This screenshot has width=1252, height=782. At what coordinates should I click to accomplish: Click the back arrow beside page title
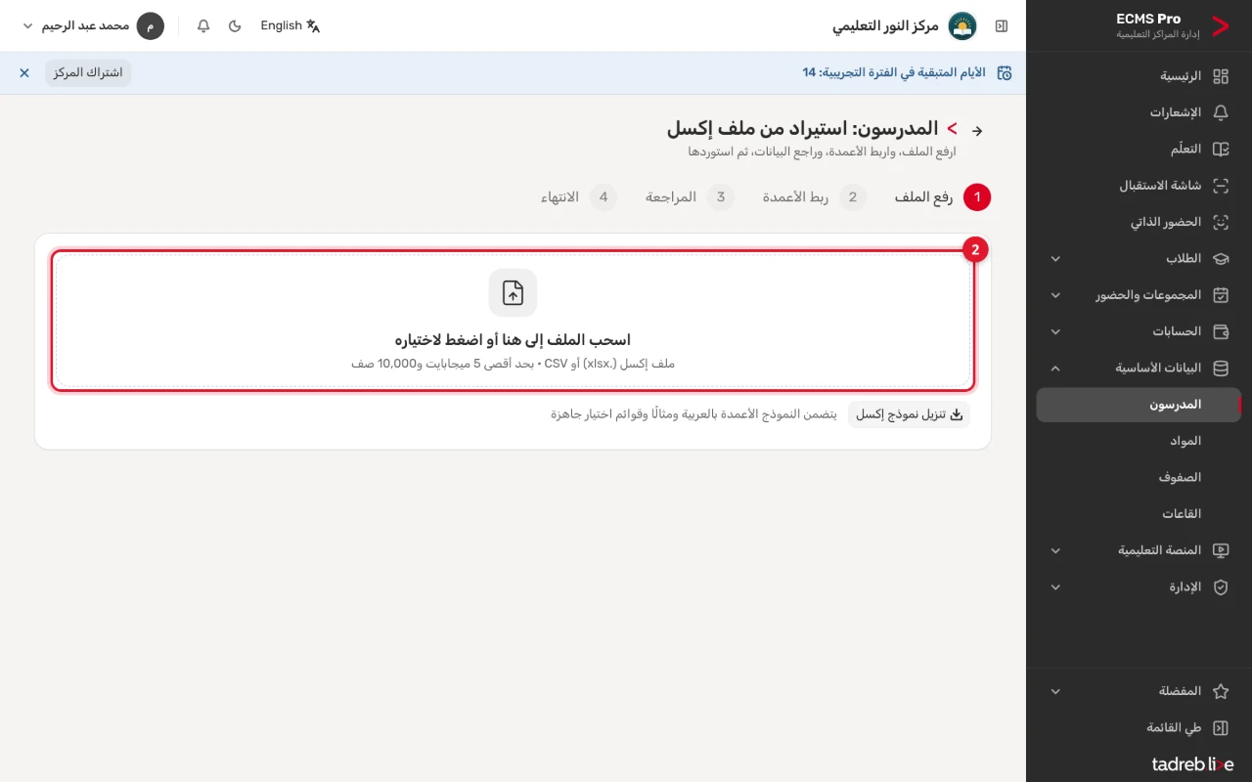(x=976, y=130)
